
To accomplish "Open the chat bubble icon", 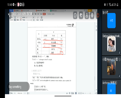I will tap(75, 15).
